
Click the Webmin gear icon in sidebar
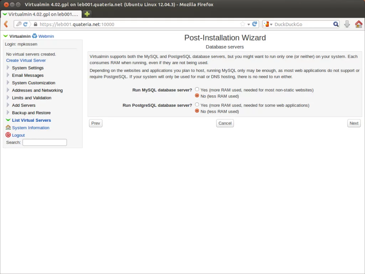point(35,36)
